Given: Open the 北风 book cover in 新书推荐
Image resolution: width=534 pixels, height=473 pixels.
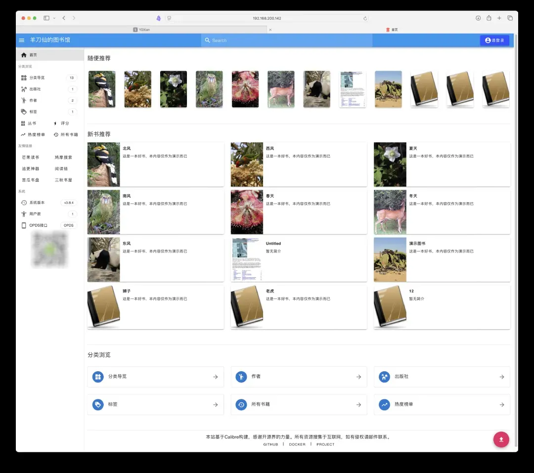Looking at the screenshot, I should [x=104, y=165].
